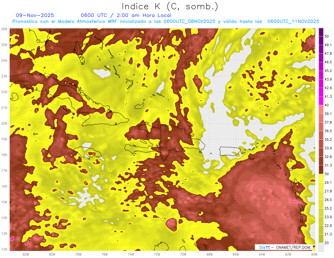Screen dimensions: 334x258
Task: Click the longitude label '74W'
Action: point(131,254)
